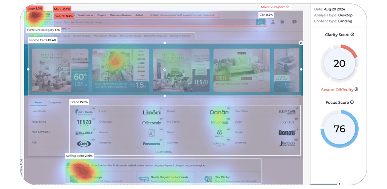Select the Aksesoris Rumah category
387x189 pixels.
(x=180, y=36)
